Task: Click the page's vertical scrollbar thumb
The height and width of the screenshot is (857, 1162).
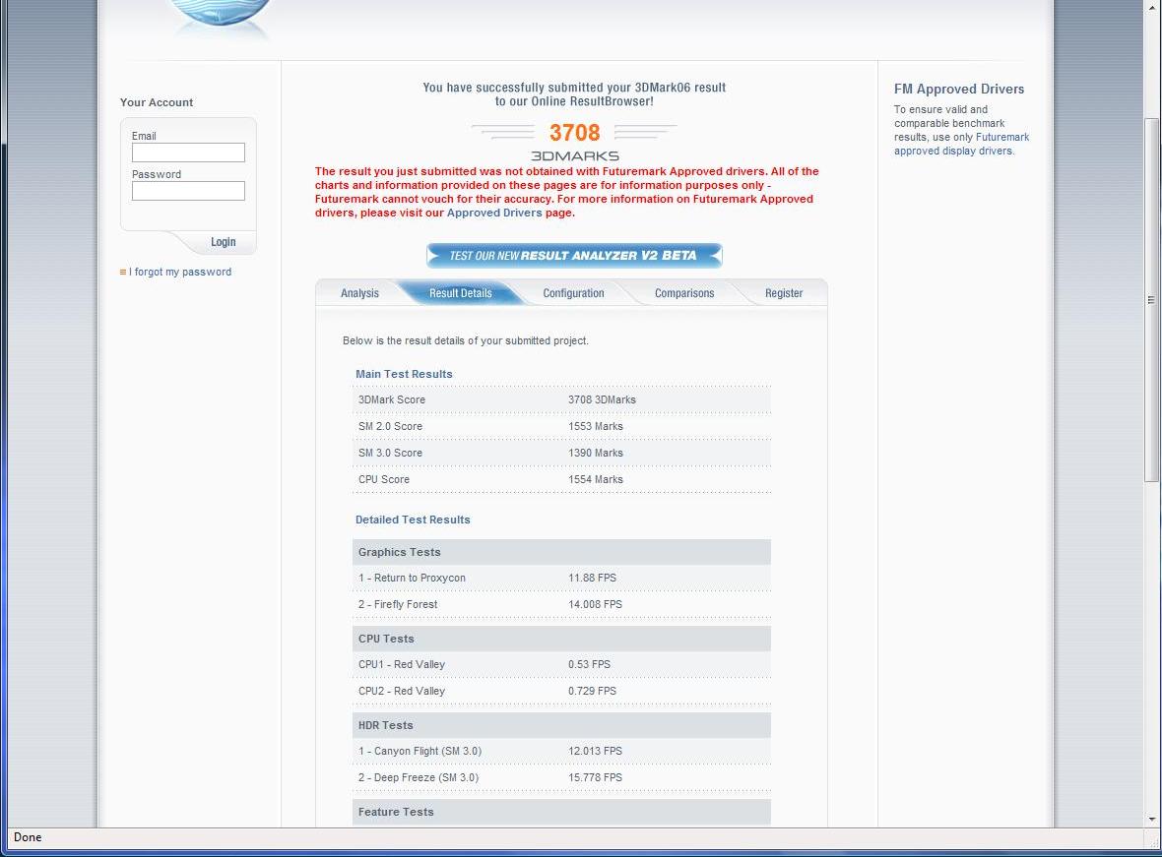Action: coord(1151,300)
